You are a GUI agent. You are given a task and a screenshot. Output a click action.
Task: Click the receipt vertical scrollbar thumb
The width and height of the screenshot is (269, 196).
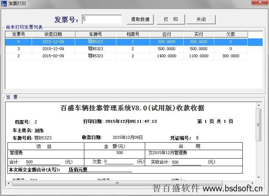259,125
